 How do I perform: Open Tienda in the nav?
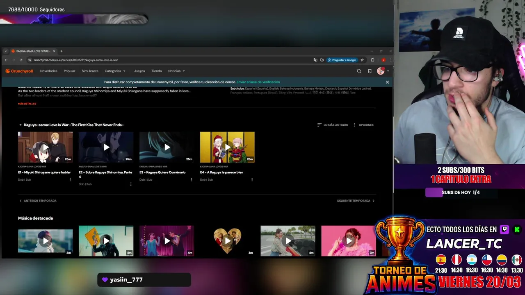pos(157,71)
